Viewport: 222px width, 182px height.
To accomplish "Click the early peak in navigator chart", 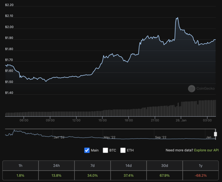I will pyautogui.click(x=14, y=130).
